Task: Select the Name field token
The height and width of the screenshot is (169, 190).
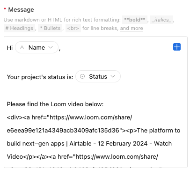Action: coord(37,47)
